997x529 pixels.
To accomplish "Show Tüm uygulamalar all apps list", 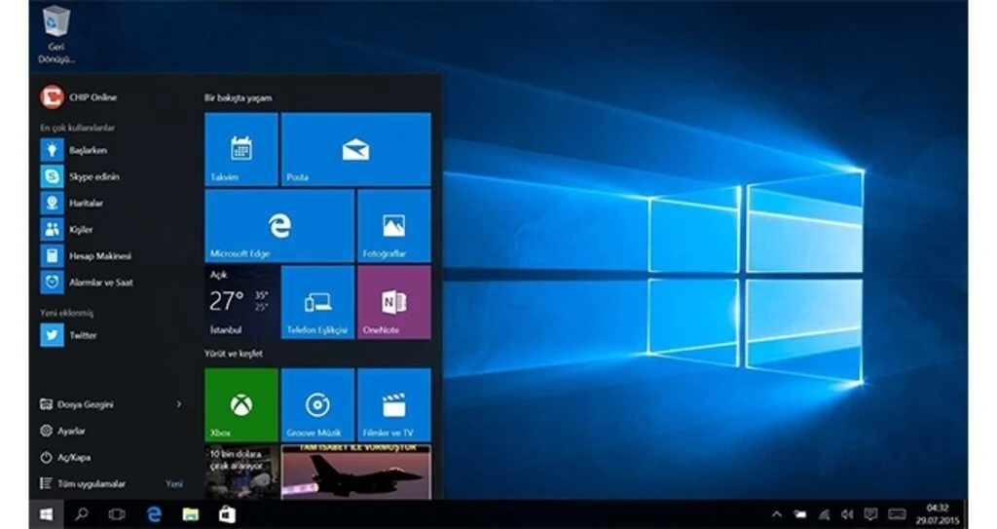I will (83, 484).
